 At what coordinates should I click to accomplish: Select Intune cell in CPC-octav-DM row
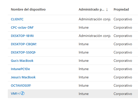(x=84, y=28)
